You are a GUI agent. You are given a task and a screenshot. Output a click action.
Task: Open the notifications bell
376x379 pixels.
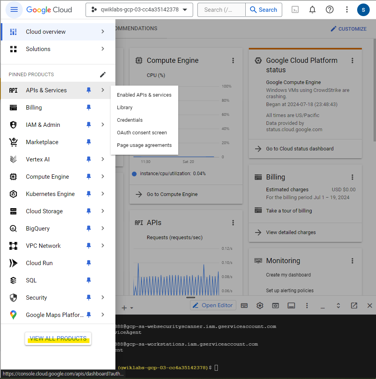[312, 10]
